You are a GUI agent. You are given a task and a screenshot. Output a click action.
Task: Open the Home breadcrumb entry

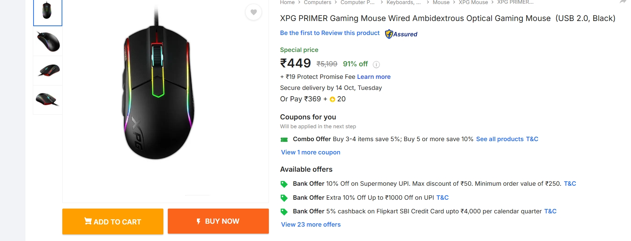(x=287, y=3)
